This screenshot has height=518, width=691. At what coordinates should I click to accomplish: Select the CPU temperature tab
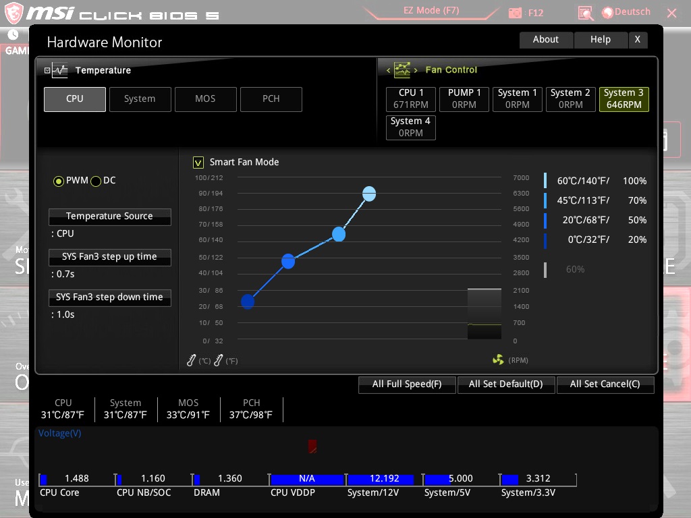[75, 99]
